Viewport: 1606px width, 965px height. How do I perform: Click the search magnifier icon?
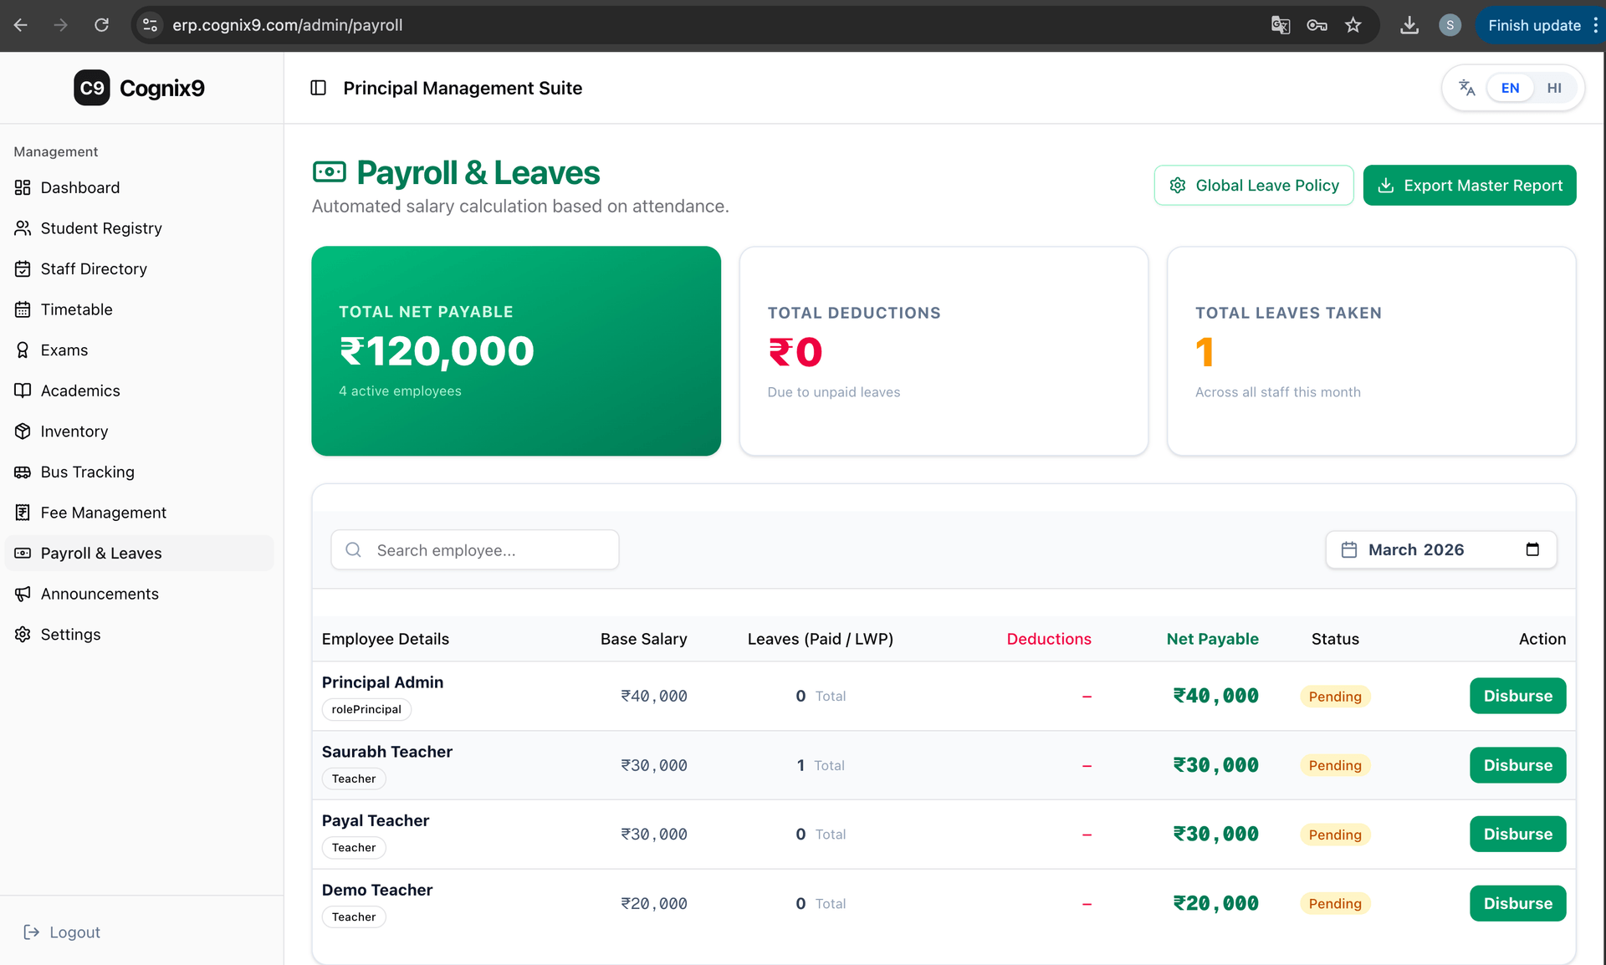pyautogui.click(x=352, y=549)
